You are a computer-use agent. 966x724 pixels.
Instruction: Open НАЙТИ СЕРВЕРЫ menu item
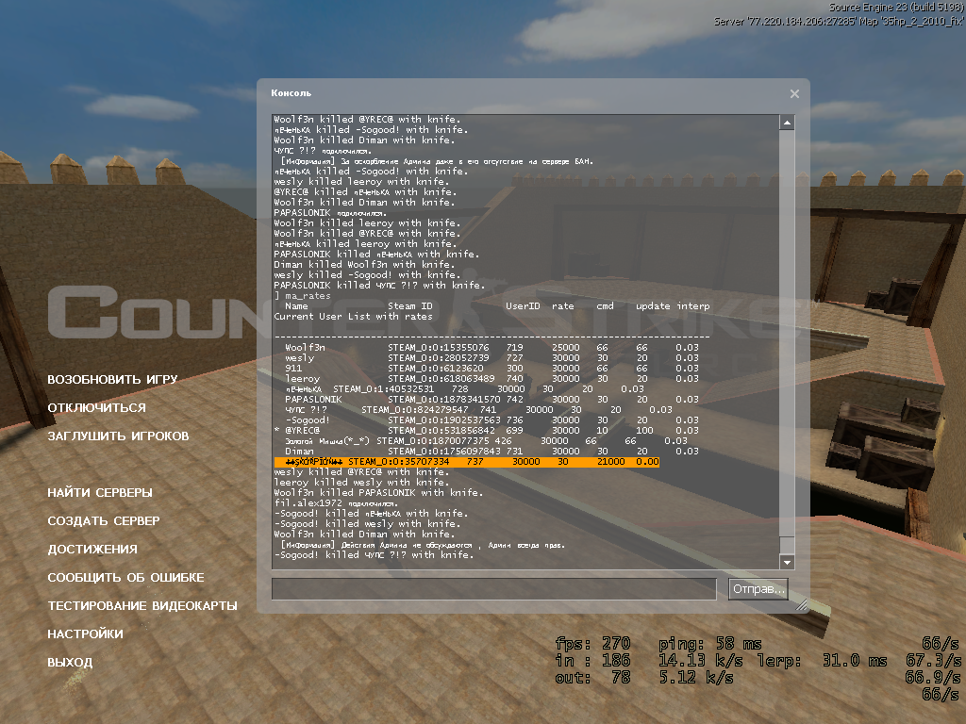tap(100, 492)
